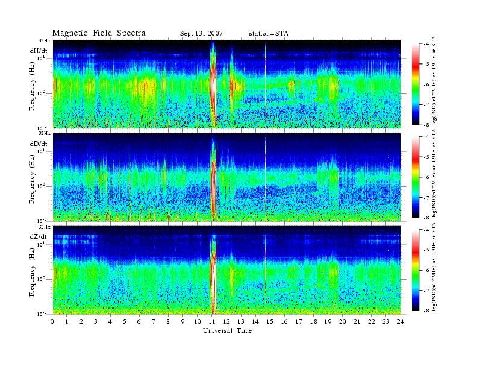Click the 32Hz label atop the dD/dt panel
The image size is (477, 369).
tap(44, 133)
